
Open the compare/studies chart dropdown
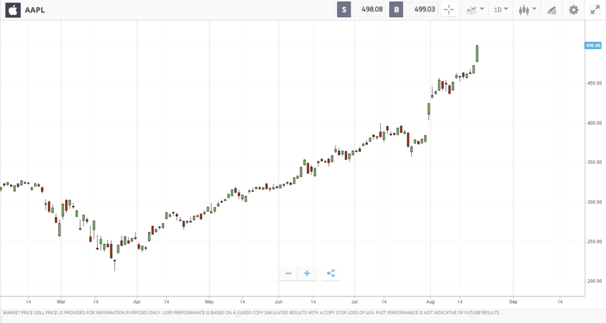(475, 9)
